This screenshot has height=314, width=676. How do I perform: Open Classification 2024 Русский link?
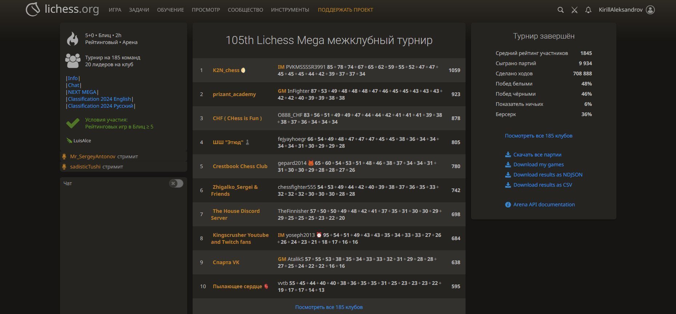[100, 106]
